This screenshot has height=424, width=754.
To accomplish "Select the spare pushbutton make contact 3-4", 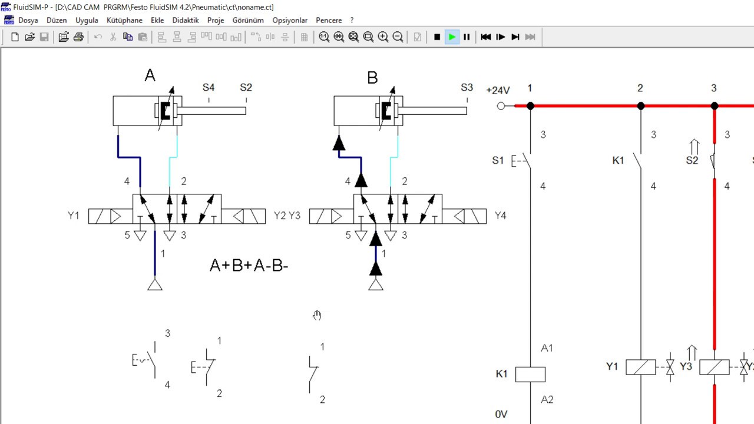I will pos(145,360).
